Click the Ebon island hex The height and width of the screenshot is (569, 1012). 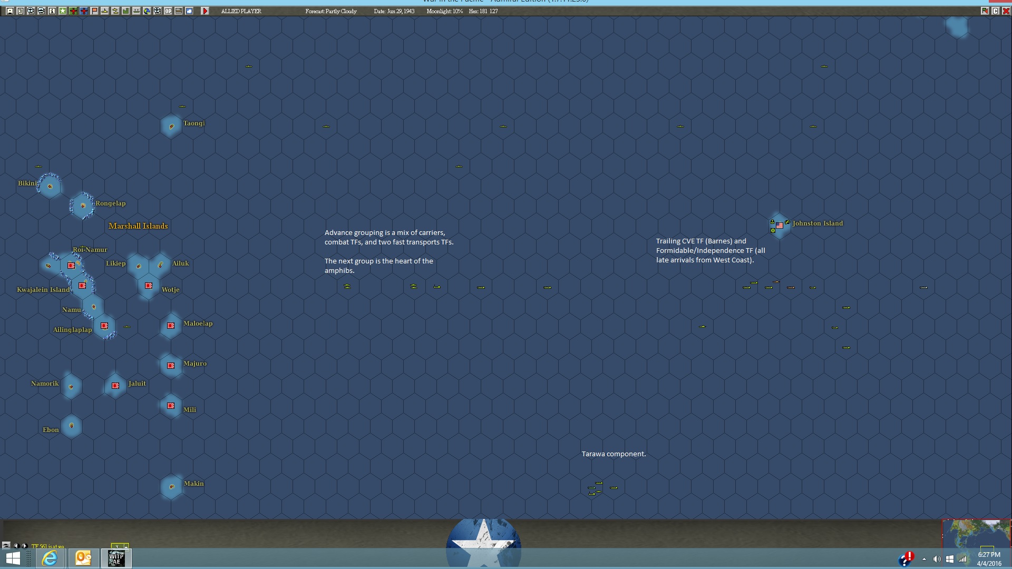[71, 426]
